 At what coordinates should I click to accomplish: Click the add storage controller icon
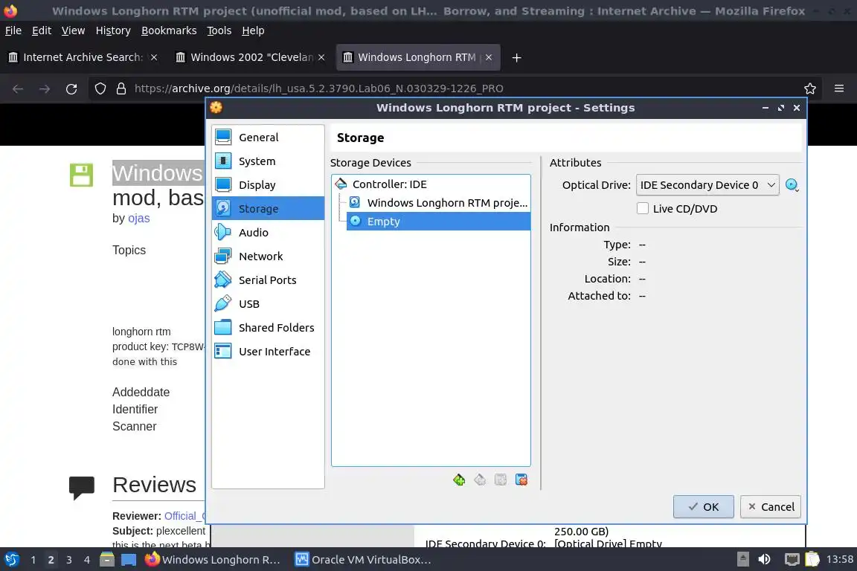click(x=459, y=480)
